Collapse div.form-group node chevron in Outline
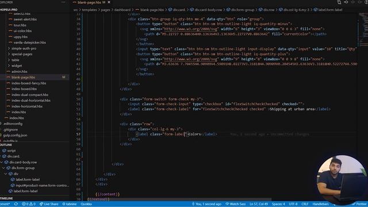 (x=3, y=168)
